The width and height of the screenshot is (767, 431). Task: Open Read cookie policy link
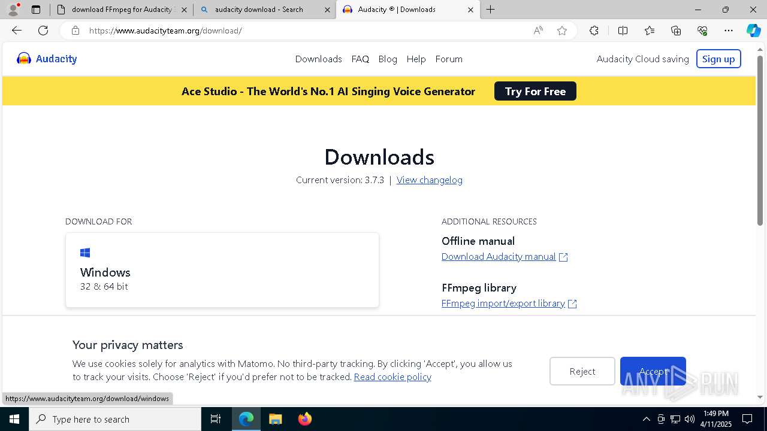click(x=392, y=377)
